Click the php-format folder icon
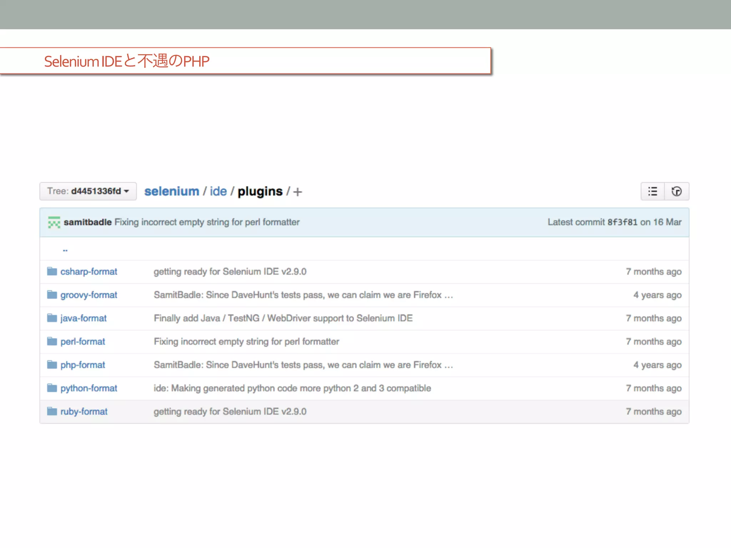This screenshot has width=731, height=548. click(x=52, y=365)
